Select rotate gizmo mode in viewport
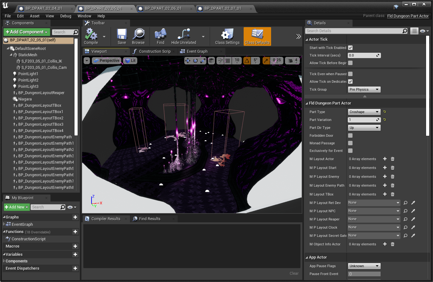 (x=195, y=61)
